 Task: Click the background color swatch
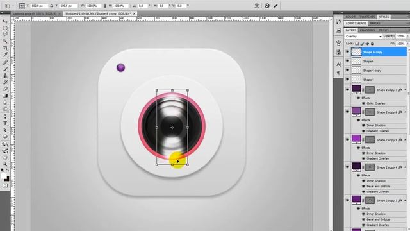(6, 178)
